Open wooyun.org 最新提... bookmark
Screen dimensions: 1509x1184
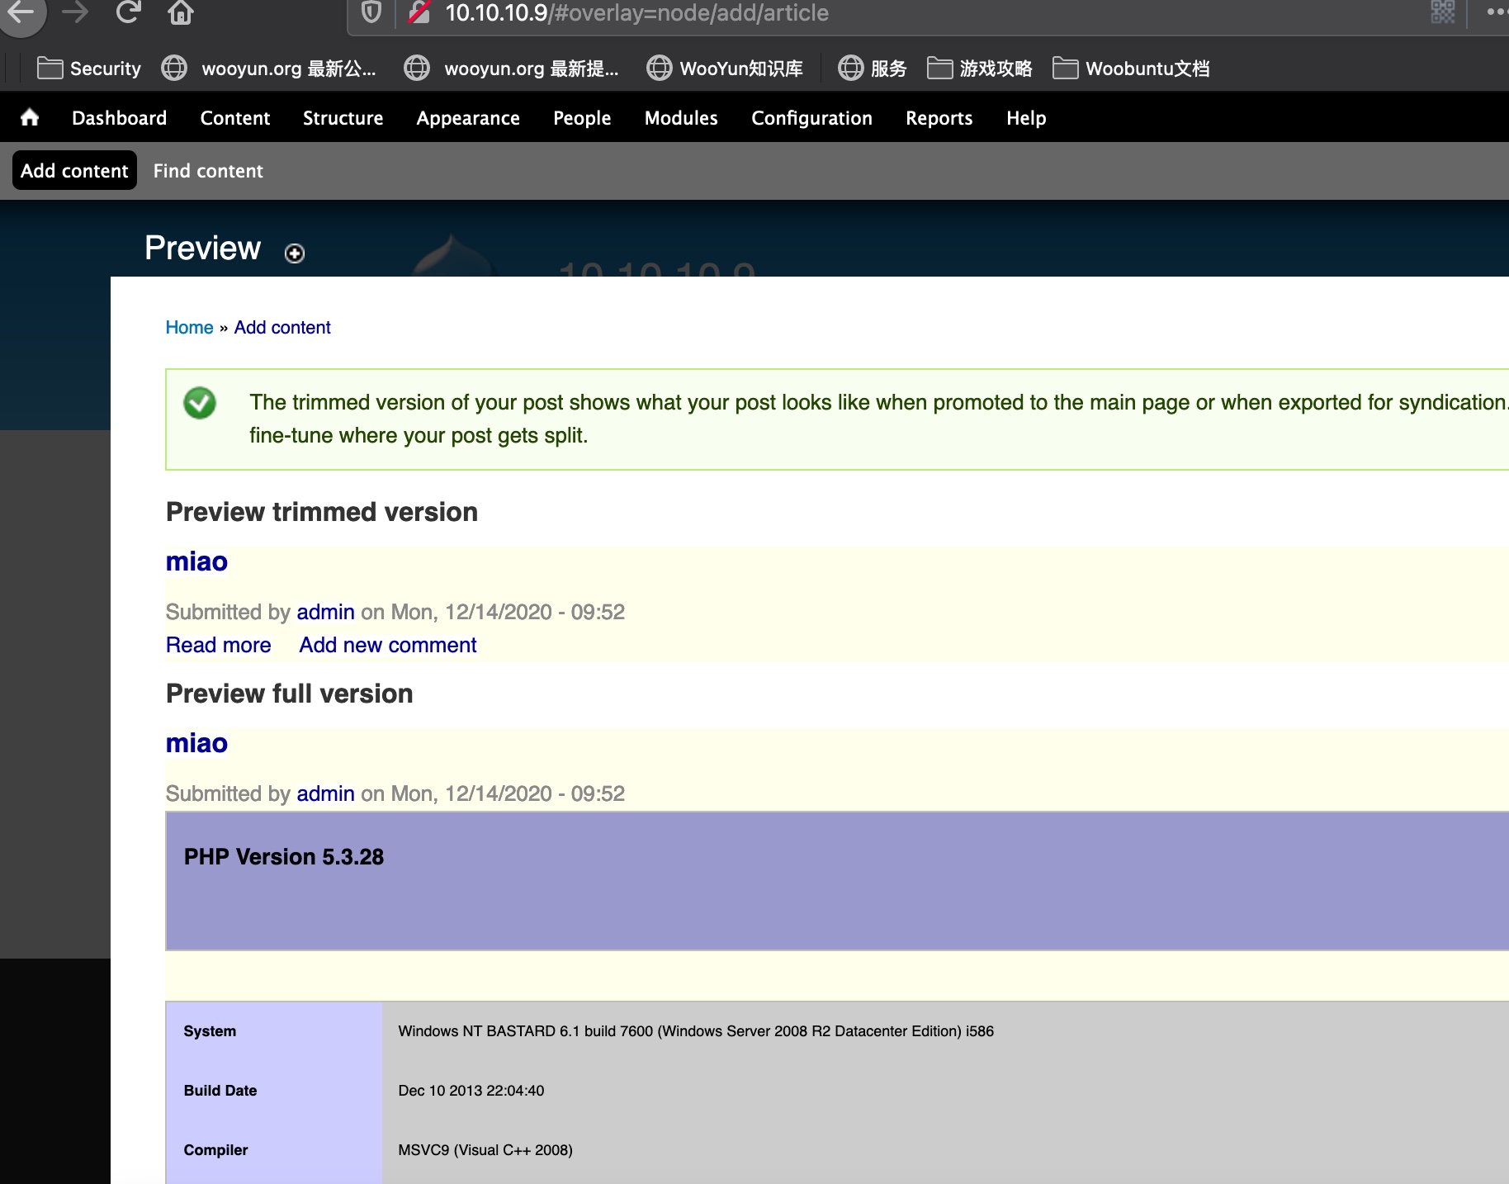coord(511,69)
